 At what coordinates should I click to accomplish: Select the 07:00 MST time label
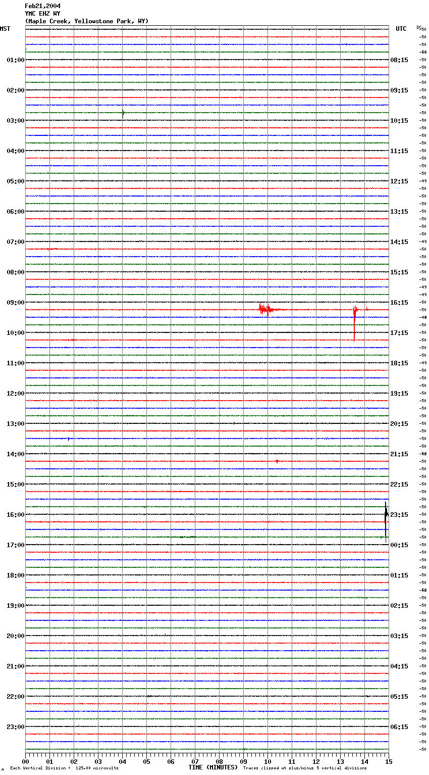click(15, 242)
